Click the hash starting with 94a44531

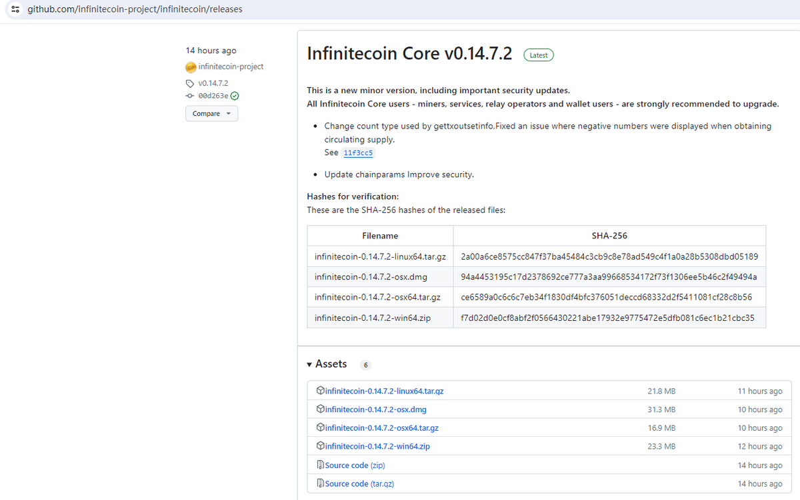pos(609,276)
